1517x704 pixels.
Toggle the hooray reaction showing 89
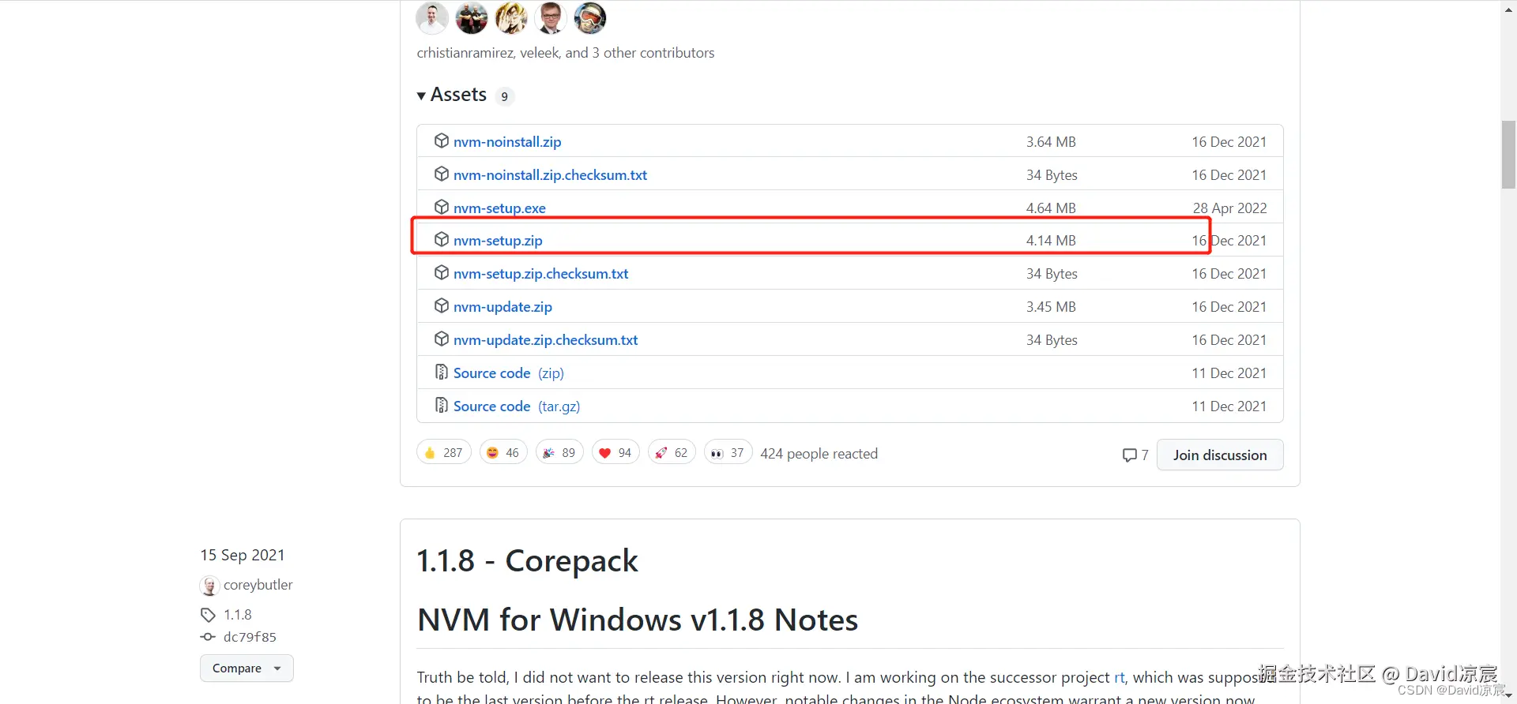click(559, 452)
